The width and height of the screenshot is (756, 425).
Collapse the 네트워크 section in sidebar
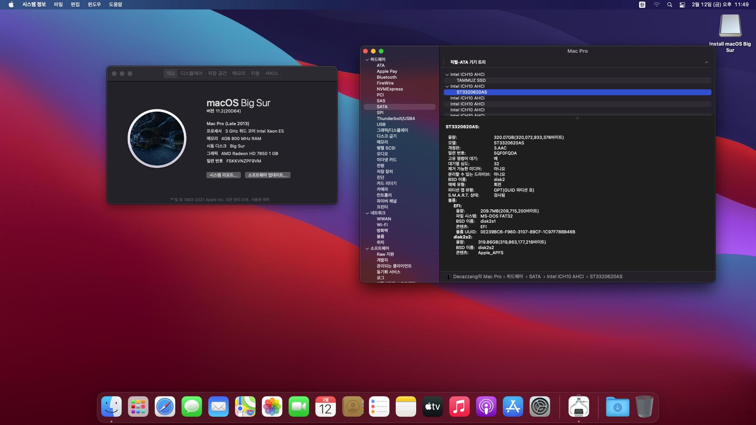click(x=367, y=213)
